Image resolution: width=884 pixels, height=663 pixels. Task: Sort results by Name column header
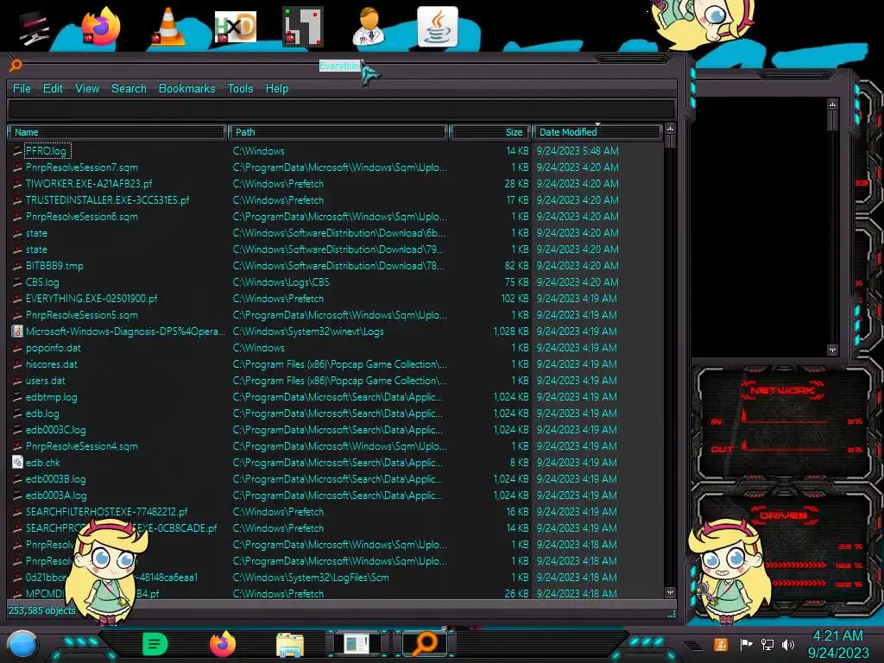pos(117,132)
